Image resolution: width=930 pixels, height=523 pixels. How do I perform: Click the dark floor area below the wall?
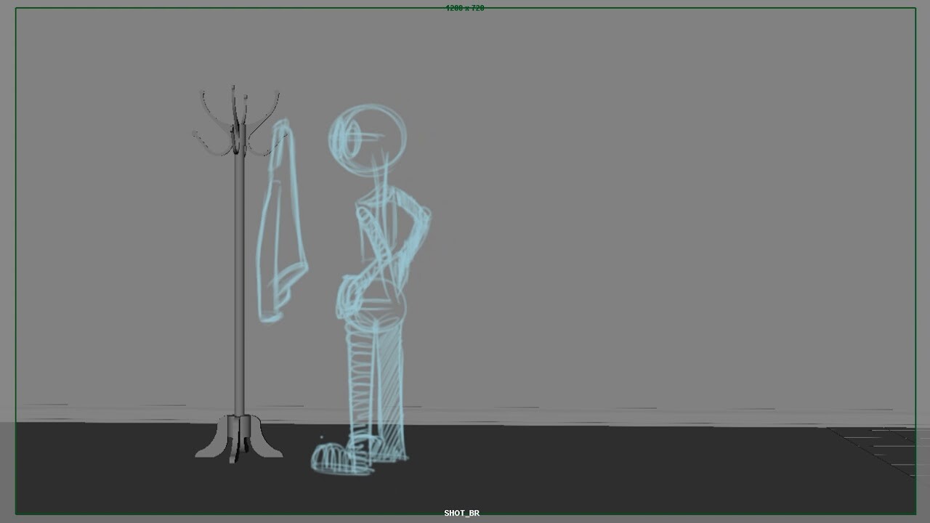click(654, 472)
